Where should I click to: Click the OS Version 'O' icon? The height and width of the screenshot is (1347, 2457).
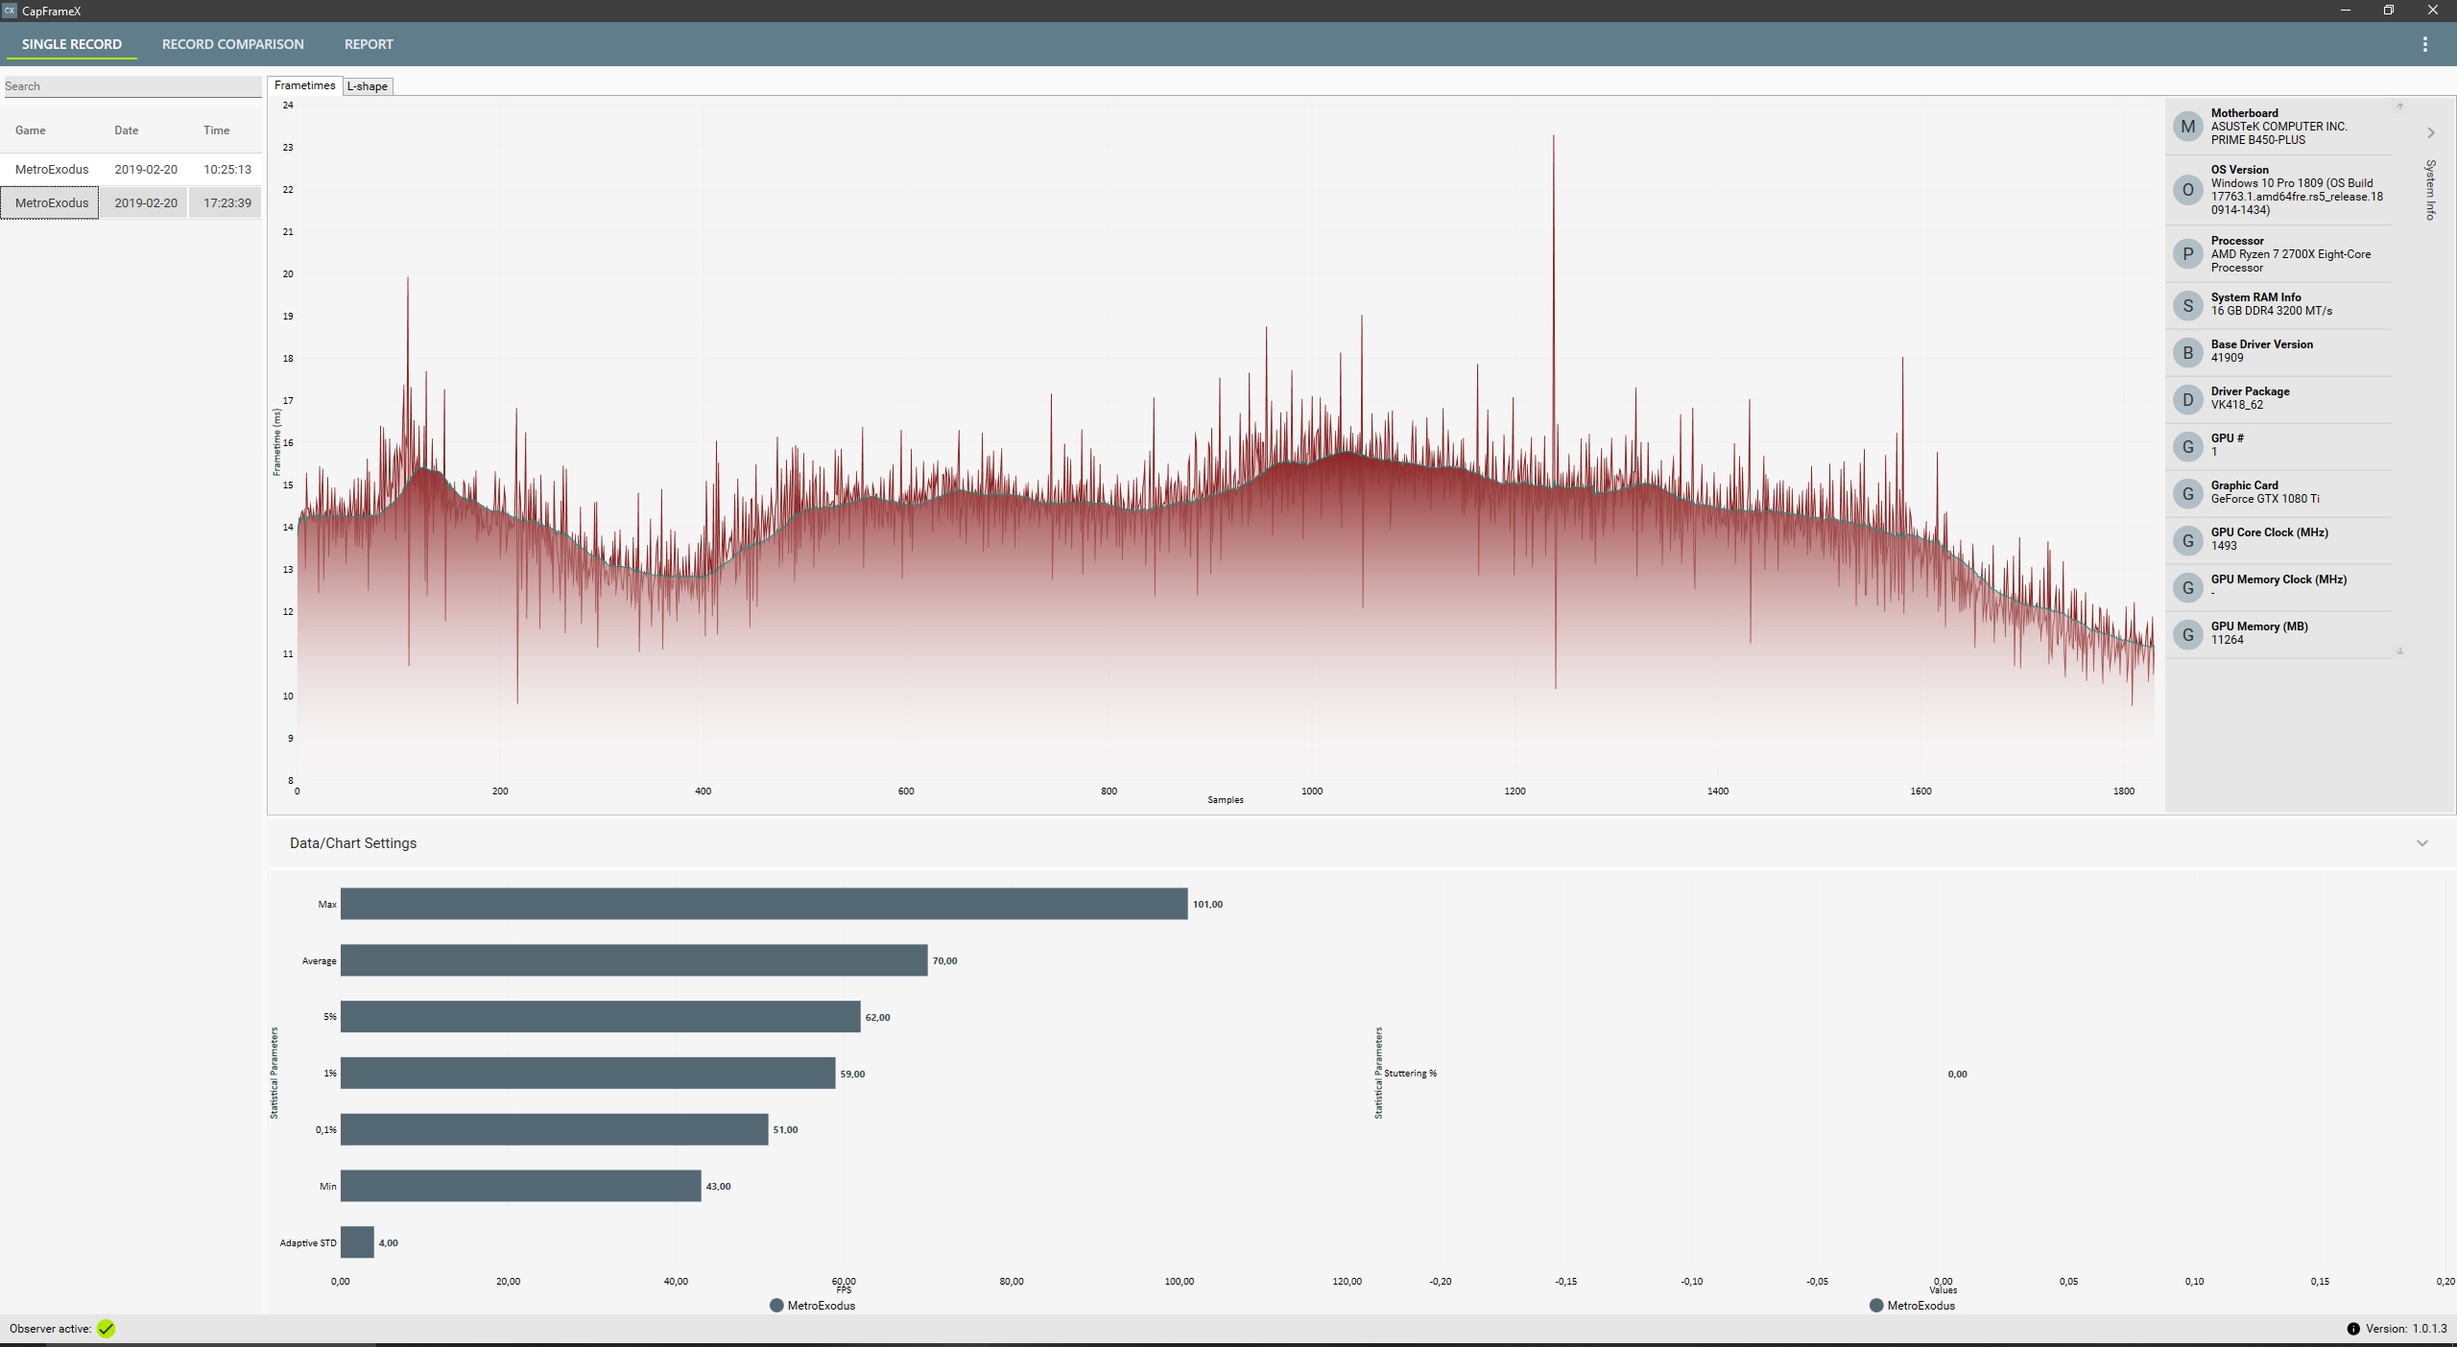(2187, 190)
